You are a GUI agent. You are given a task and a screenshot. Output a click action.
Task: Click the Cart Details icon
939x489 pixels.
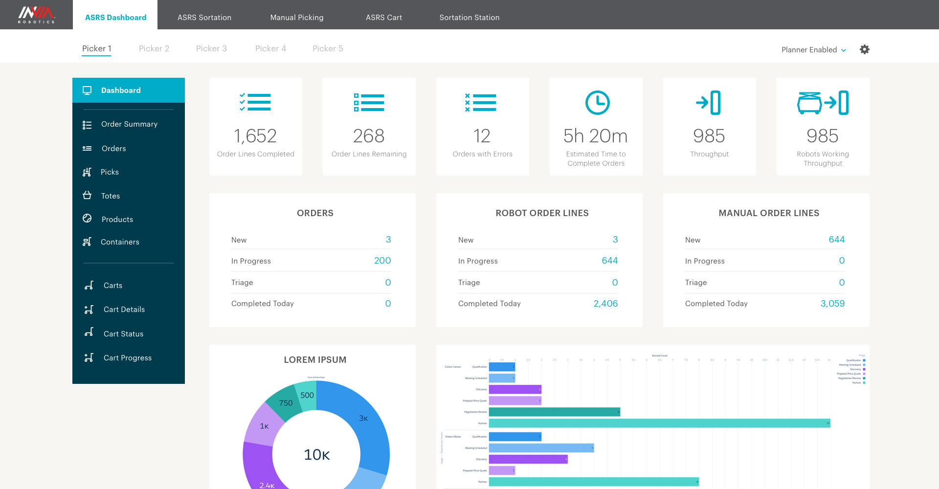pos(89,310)
